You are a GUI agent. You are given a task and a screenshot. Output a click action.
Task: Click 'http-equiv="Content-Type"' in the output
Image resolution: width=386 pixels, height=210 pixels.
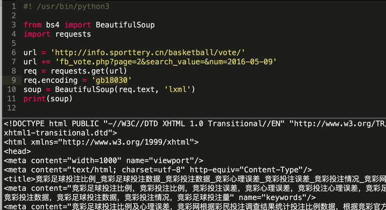(246, 170)
